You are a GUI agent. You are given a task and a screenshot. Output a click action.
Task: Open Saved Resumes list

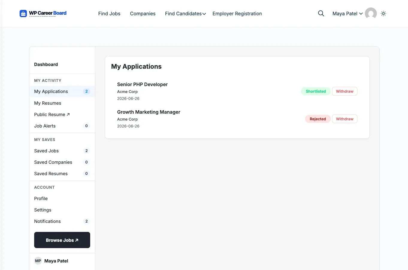[x=62, y=174]
